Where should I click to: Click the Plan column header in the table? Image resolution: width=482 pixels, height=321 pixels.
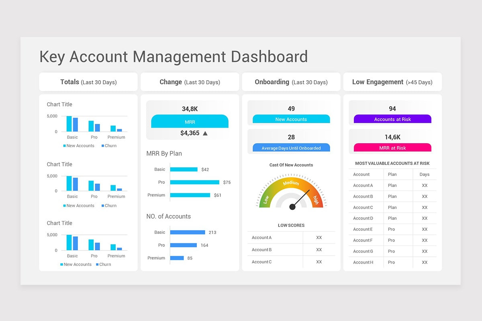click(392, 175)
